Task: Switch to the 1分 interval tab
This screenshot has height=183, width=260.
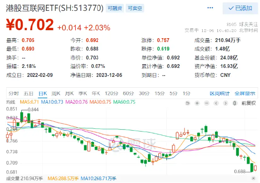Action: (186, 93)
